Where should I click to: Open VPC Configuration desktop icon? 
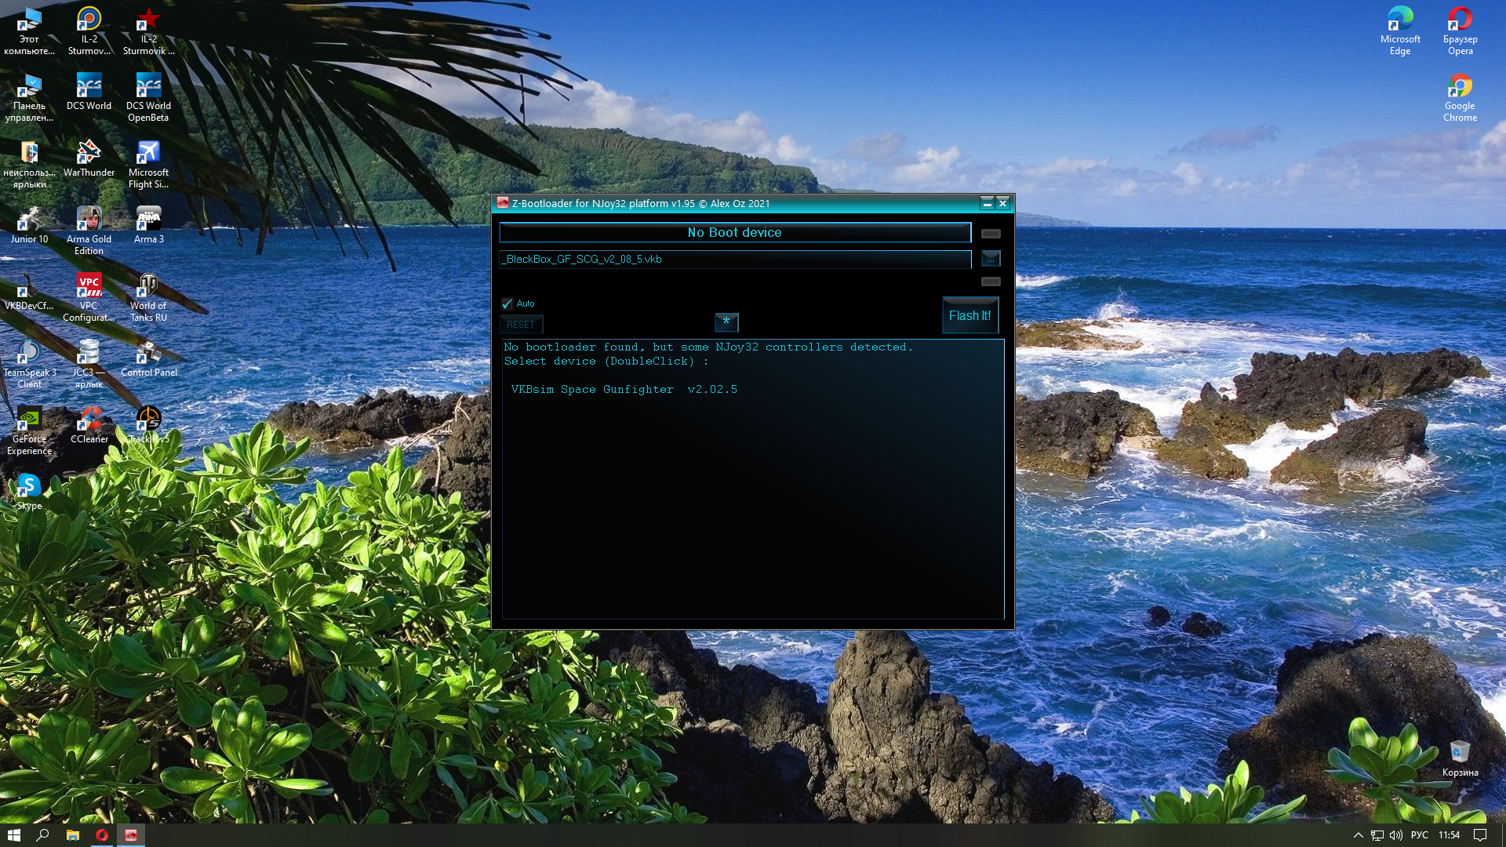[89, 297]
